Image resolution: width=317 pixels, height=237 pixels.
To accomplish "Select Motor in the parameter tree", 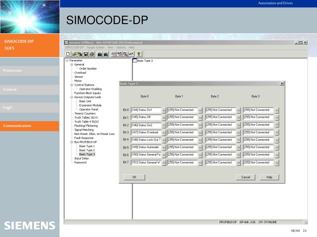I will click(x=78, y=81).
